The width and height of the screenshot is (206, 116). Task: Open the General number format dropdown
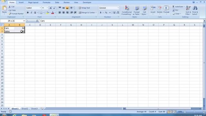click(x=118, y=8)
